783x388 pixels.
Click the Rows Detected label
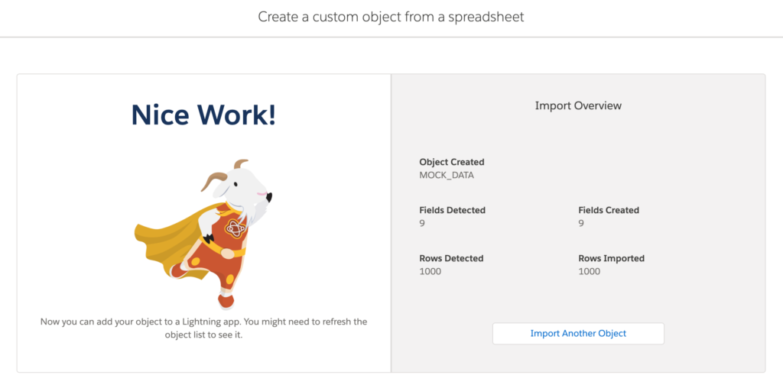click(451, 258)
